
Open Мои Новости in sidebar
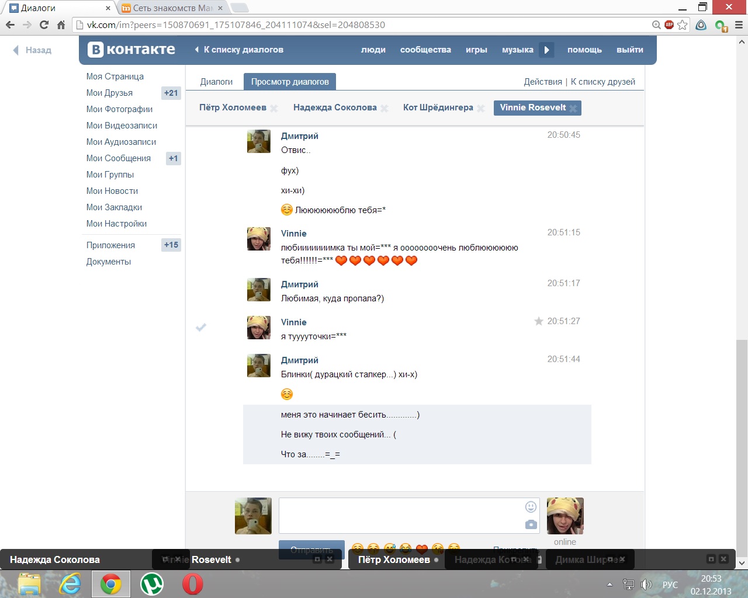pyautogui.click(x=112, y=191)
